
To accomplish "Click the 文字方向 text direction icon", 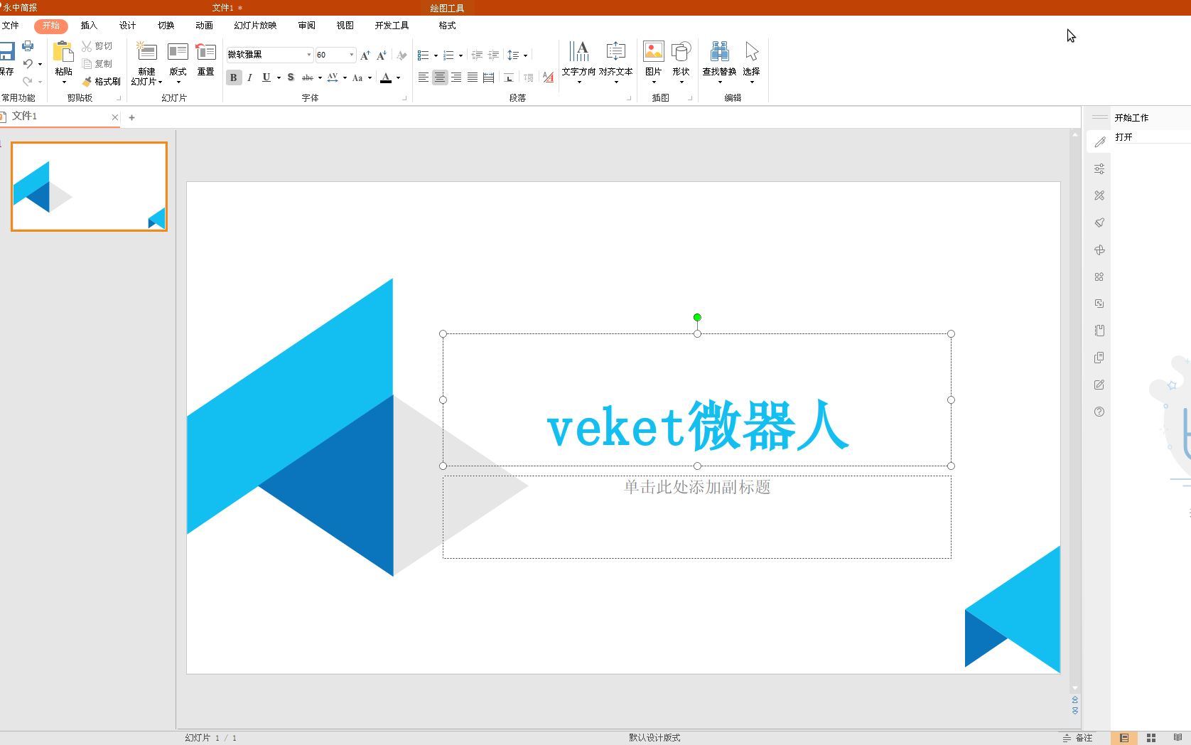I will 579,51.
